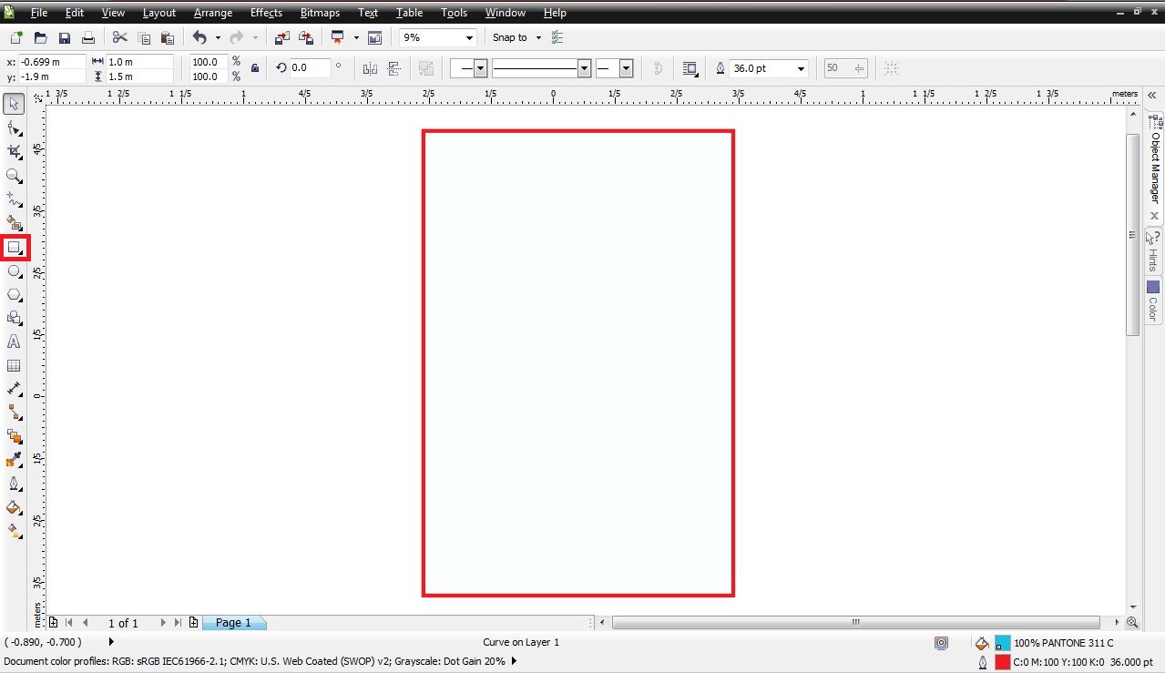Toggle the lock ratio padlock
The image size is (1165, 673).
click(x=255, y=68)
